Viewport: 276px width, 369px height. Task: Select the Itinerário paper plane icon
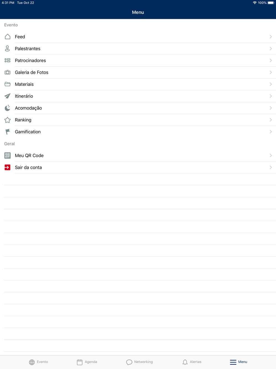[7, 96]
